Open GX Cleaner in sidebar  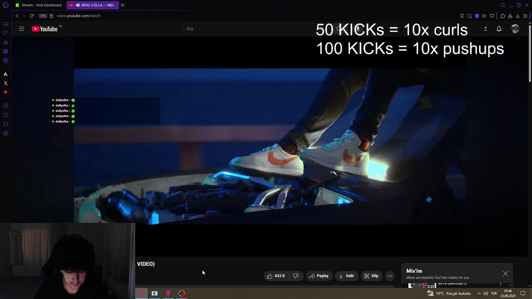(x=5, y=42)
